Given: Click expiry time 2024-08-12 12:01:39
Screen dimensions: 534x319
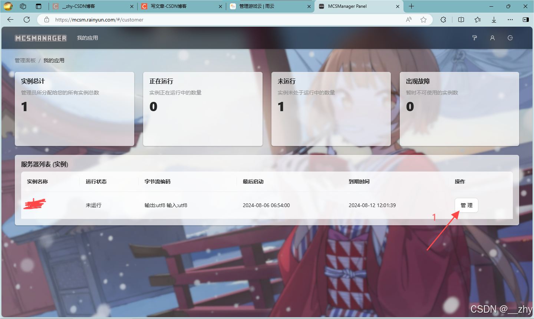Looking at the screenshot, I should coord(372,205).
